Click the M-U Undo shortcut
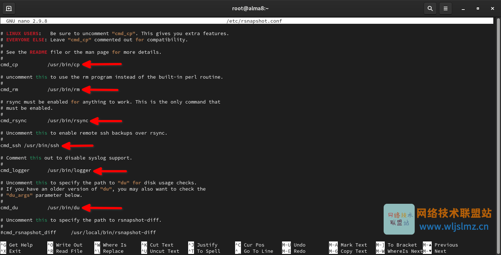The width and height of the screenshot is (501, 255). 294,245
